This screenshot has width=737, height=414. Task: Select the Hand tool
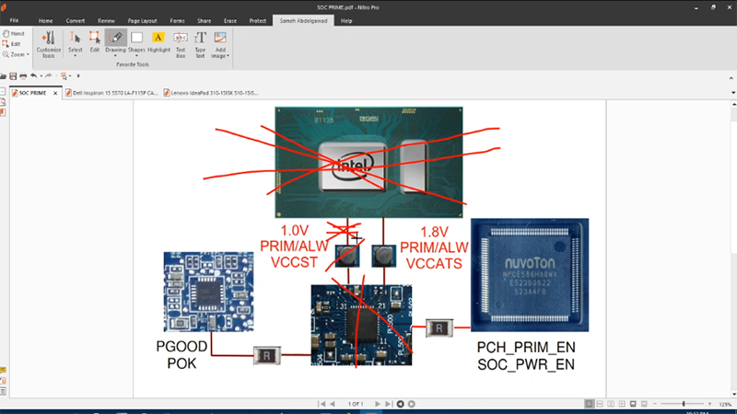coord(13,34)
